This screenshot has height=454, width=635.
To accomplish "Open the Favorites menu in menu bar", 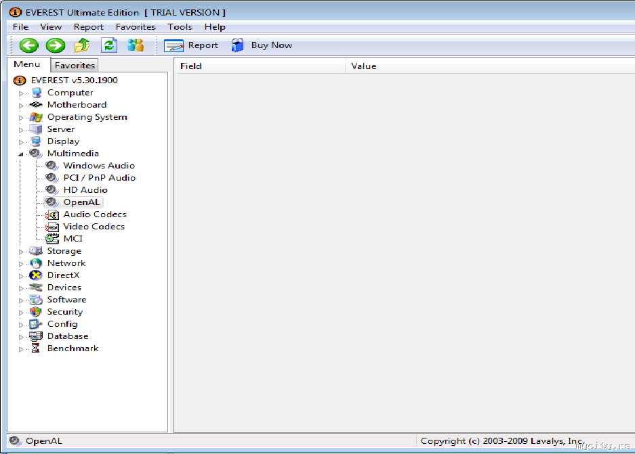I will 136,26.
